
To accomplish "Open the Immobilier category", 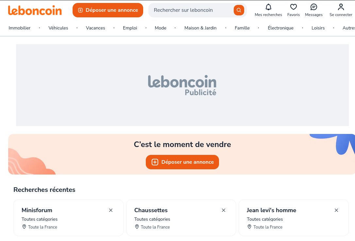I will pyautogui.click(x=20, y=28).
